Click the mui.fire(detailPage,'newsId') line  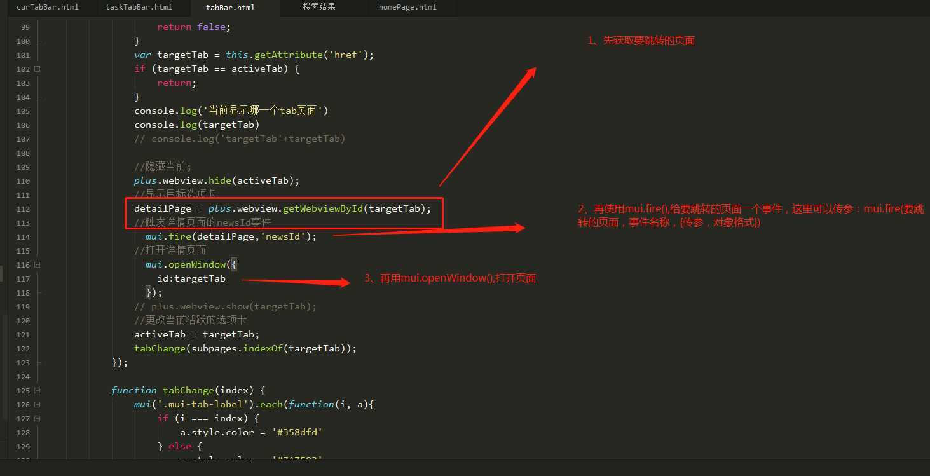pyautogui.click(x=231, y=236)
